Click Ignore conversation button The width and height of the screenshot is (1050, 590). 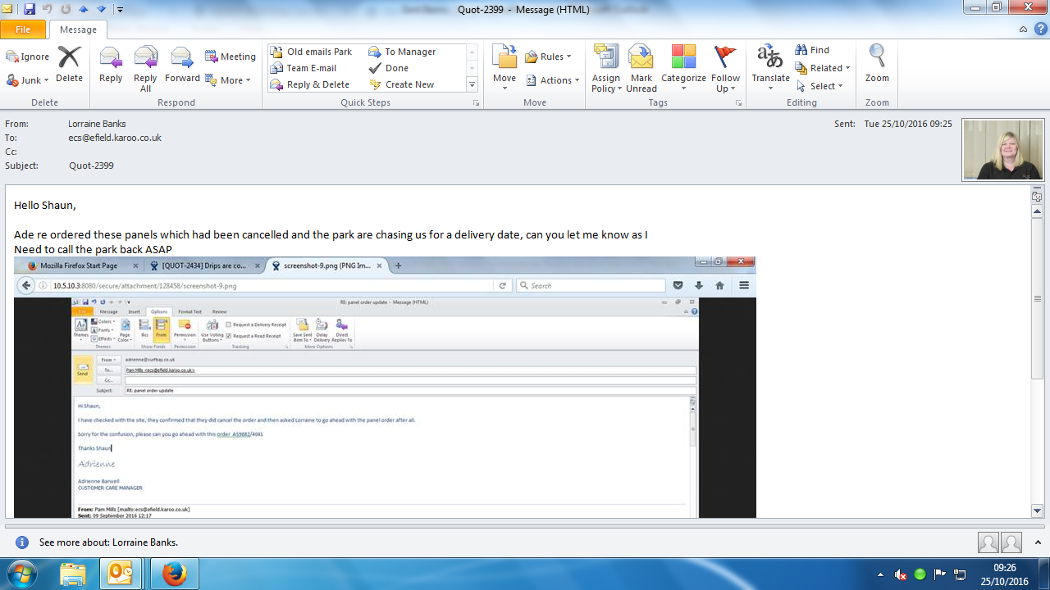coord(28,57)
